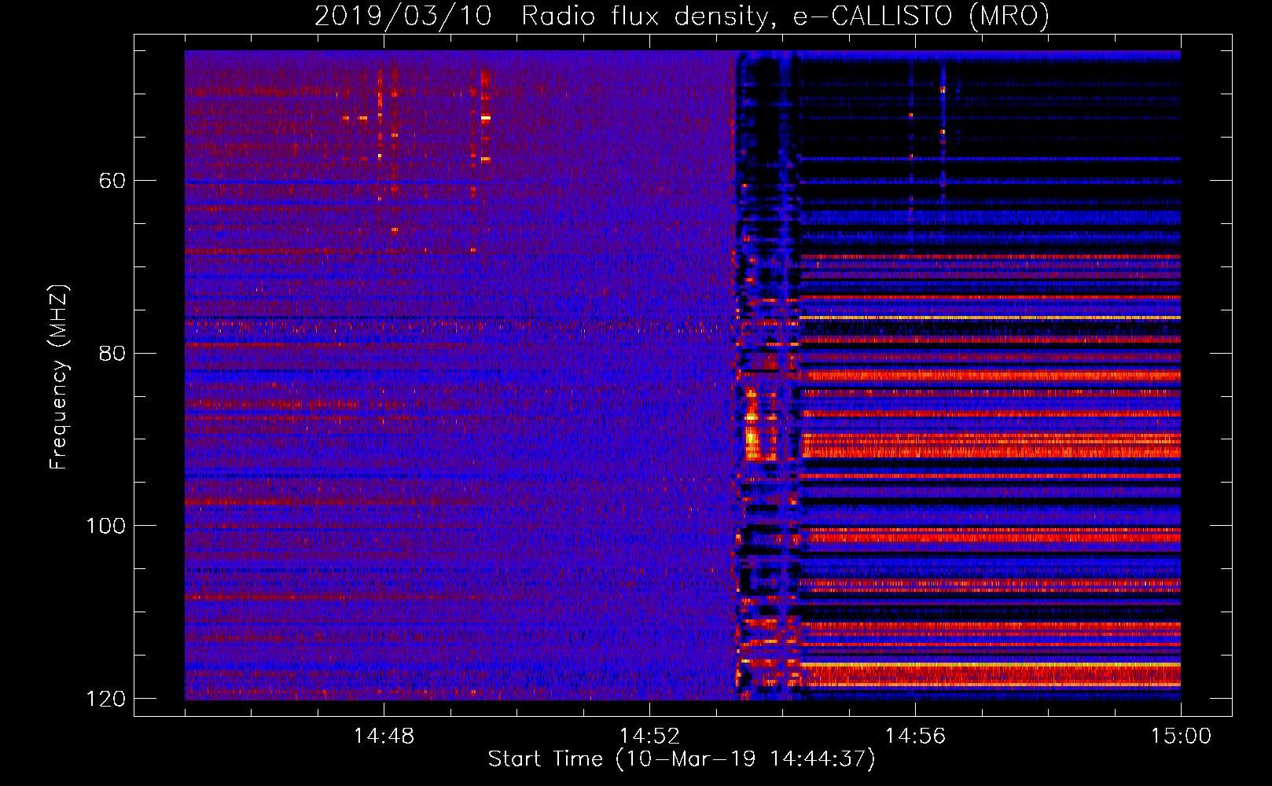Click the 'Frequency (MHZ)' axis label
Screen dimensions: 1272x786
click(59, 376)
